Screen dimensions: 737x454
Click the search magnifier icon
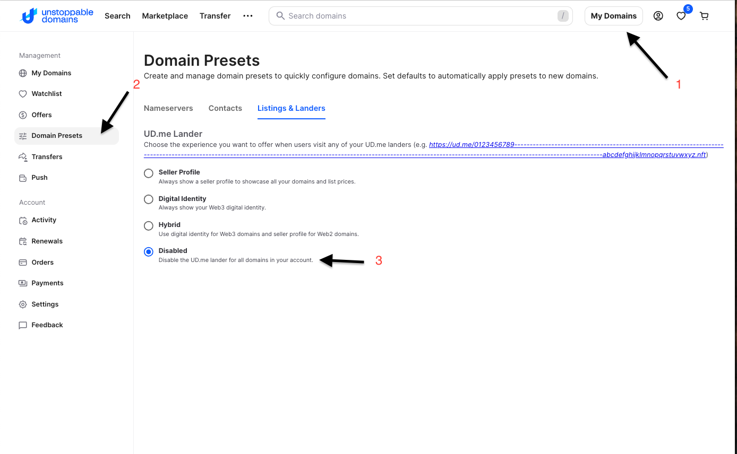tap(280, 16)
